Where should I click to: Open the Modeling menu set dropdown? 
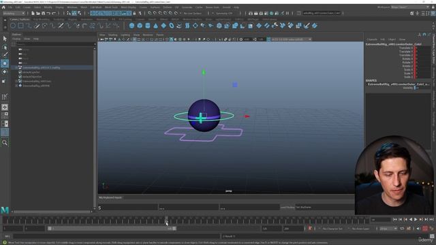pyautogui.click(x=14, y=13)
